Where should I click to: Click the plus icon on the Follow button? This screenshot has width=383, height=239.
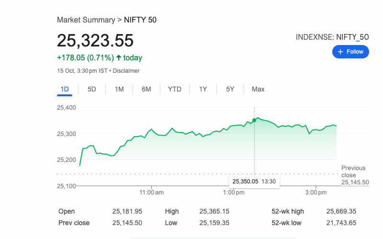pos(340,52)
